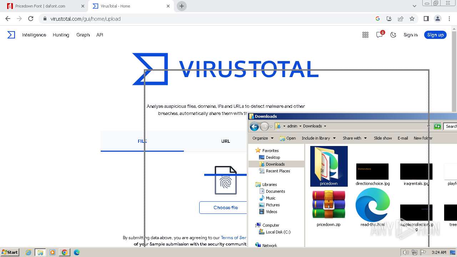457x257 pixels.
Task: Click the Sign in link
Action: 410,35
